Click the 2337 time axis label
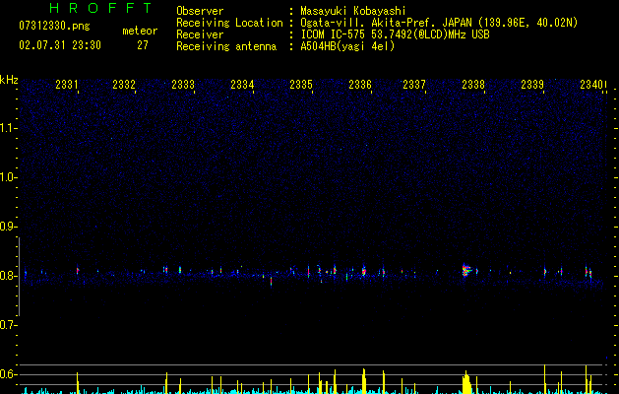This screenshot has width=619, height=394. (414, 85)
